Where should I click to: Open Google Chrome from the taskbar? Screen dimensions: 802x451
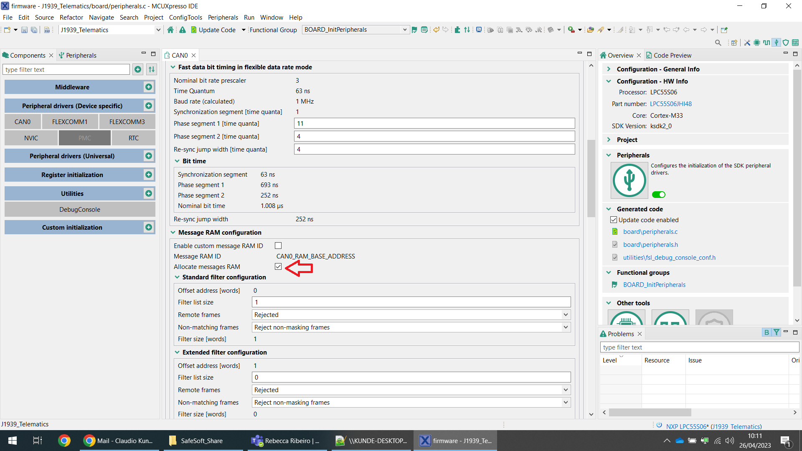click(x=64, y=441)
